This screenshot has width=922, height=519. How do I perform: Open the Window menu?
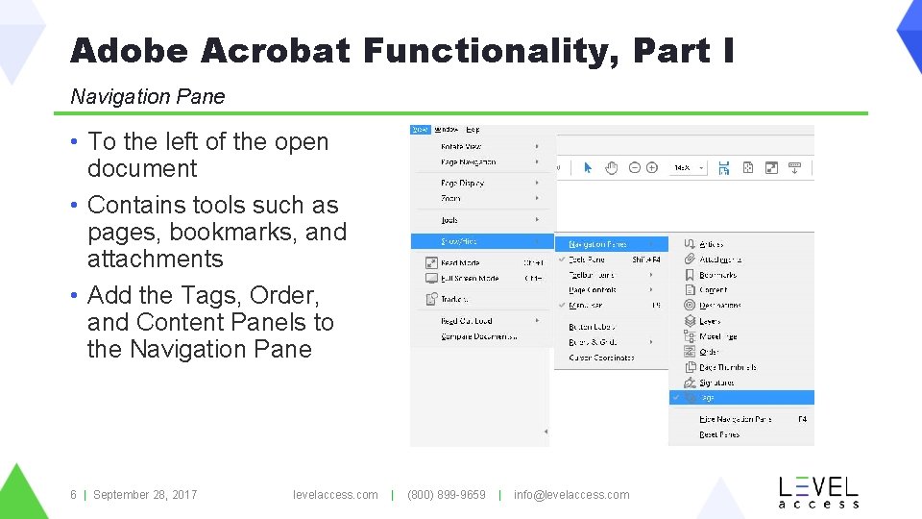[x=447, y=130]
